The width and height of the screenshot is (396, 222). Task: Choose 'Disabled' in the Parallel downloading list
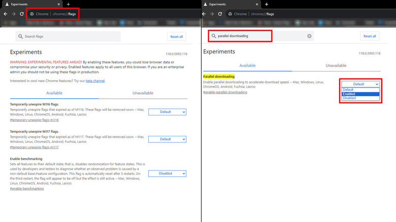(x=360, y=98)
